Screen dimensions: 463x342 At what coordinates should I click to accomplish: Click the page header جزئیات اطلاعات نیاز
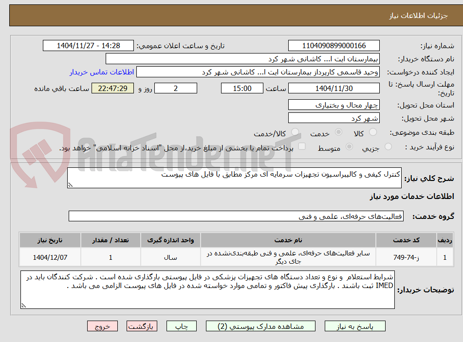pyautogui.click(x=418, y=16)
